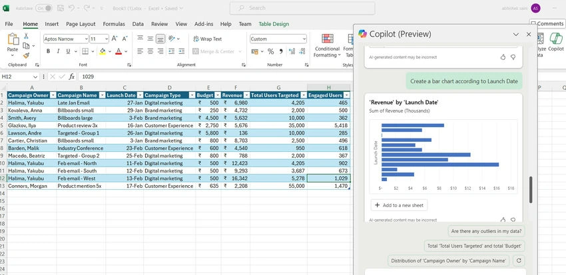Open the File menu
Image resolution: width=566 pixels, height=275 pixels.
click(x=9, y=24)
